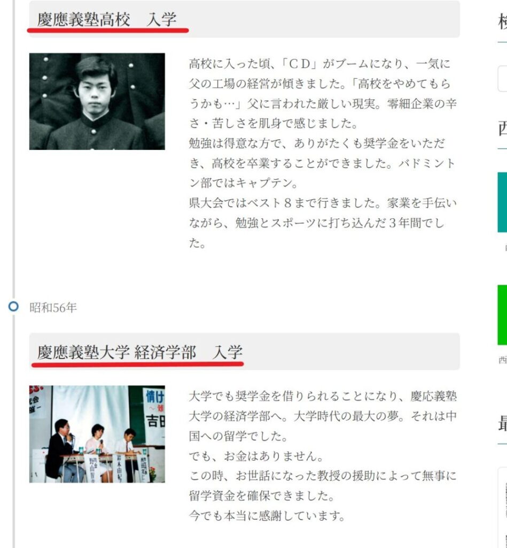Click the green banner in the sidebar

coord(502,315)
